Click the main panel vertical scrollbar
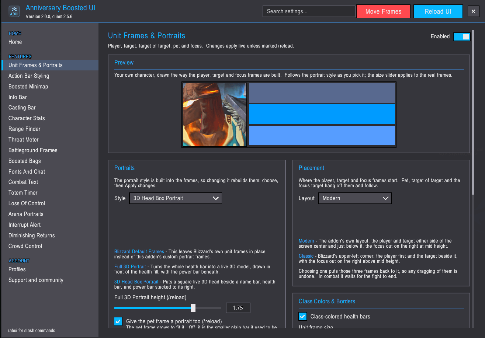 coord(473,112)
